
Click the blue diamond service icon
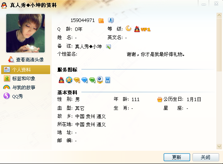84,80
